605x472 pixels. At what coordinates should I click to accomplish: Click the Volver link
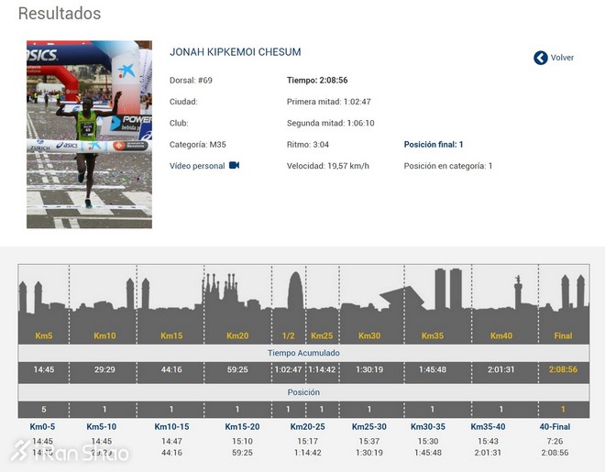click(562, 58)
